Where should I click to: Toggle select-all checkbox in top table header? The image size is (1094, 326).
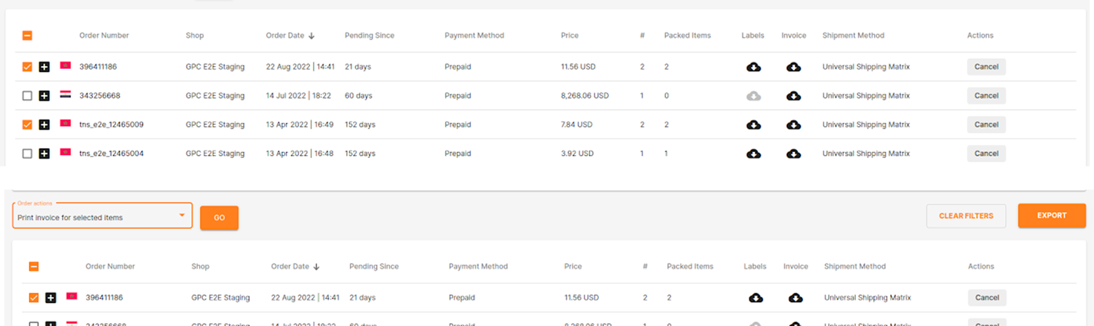[x=27, y=35]
